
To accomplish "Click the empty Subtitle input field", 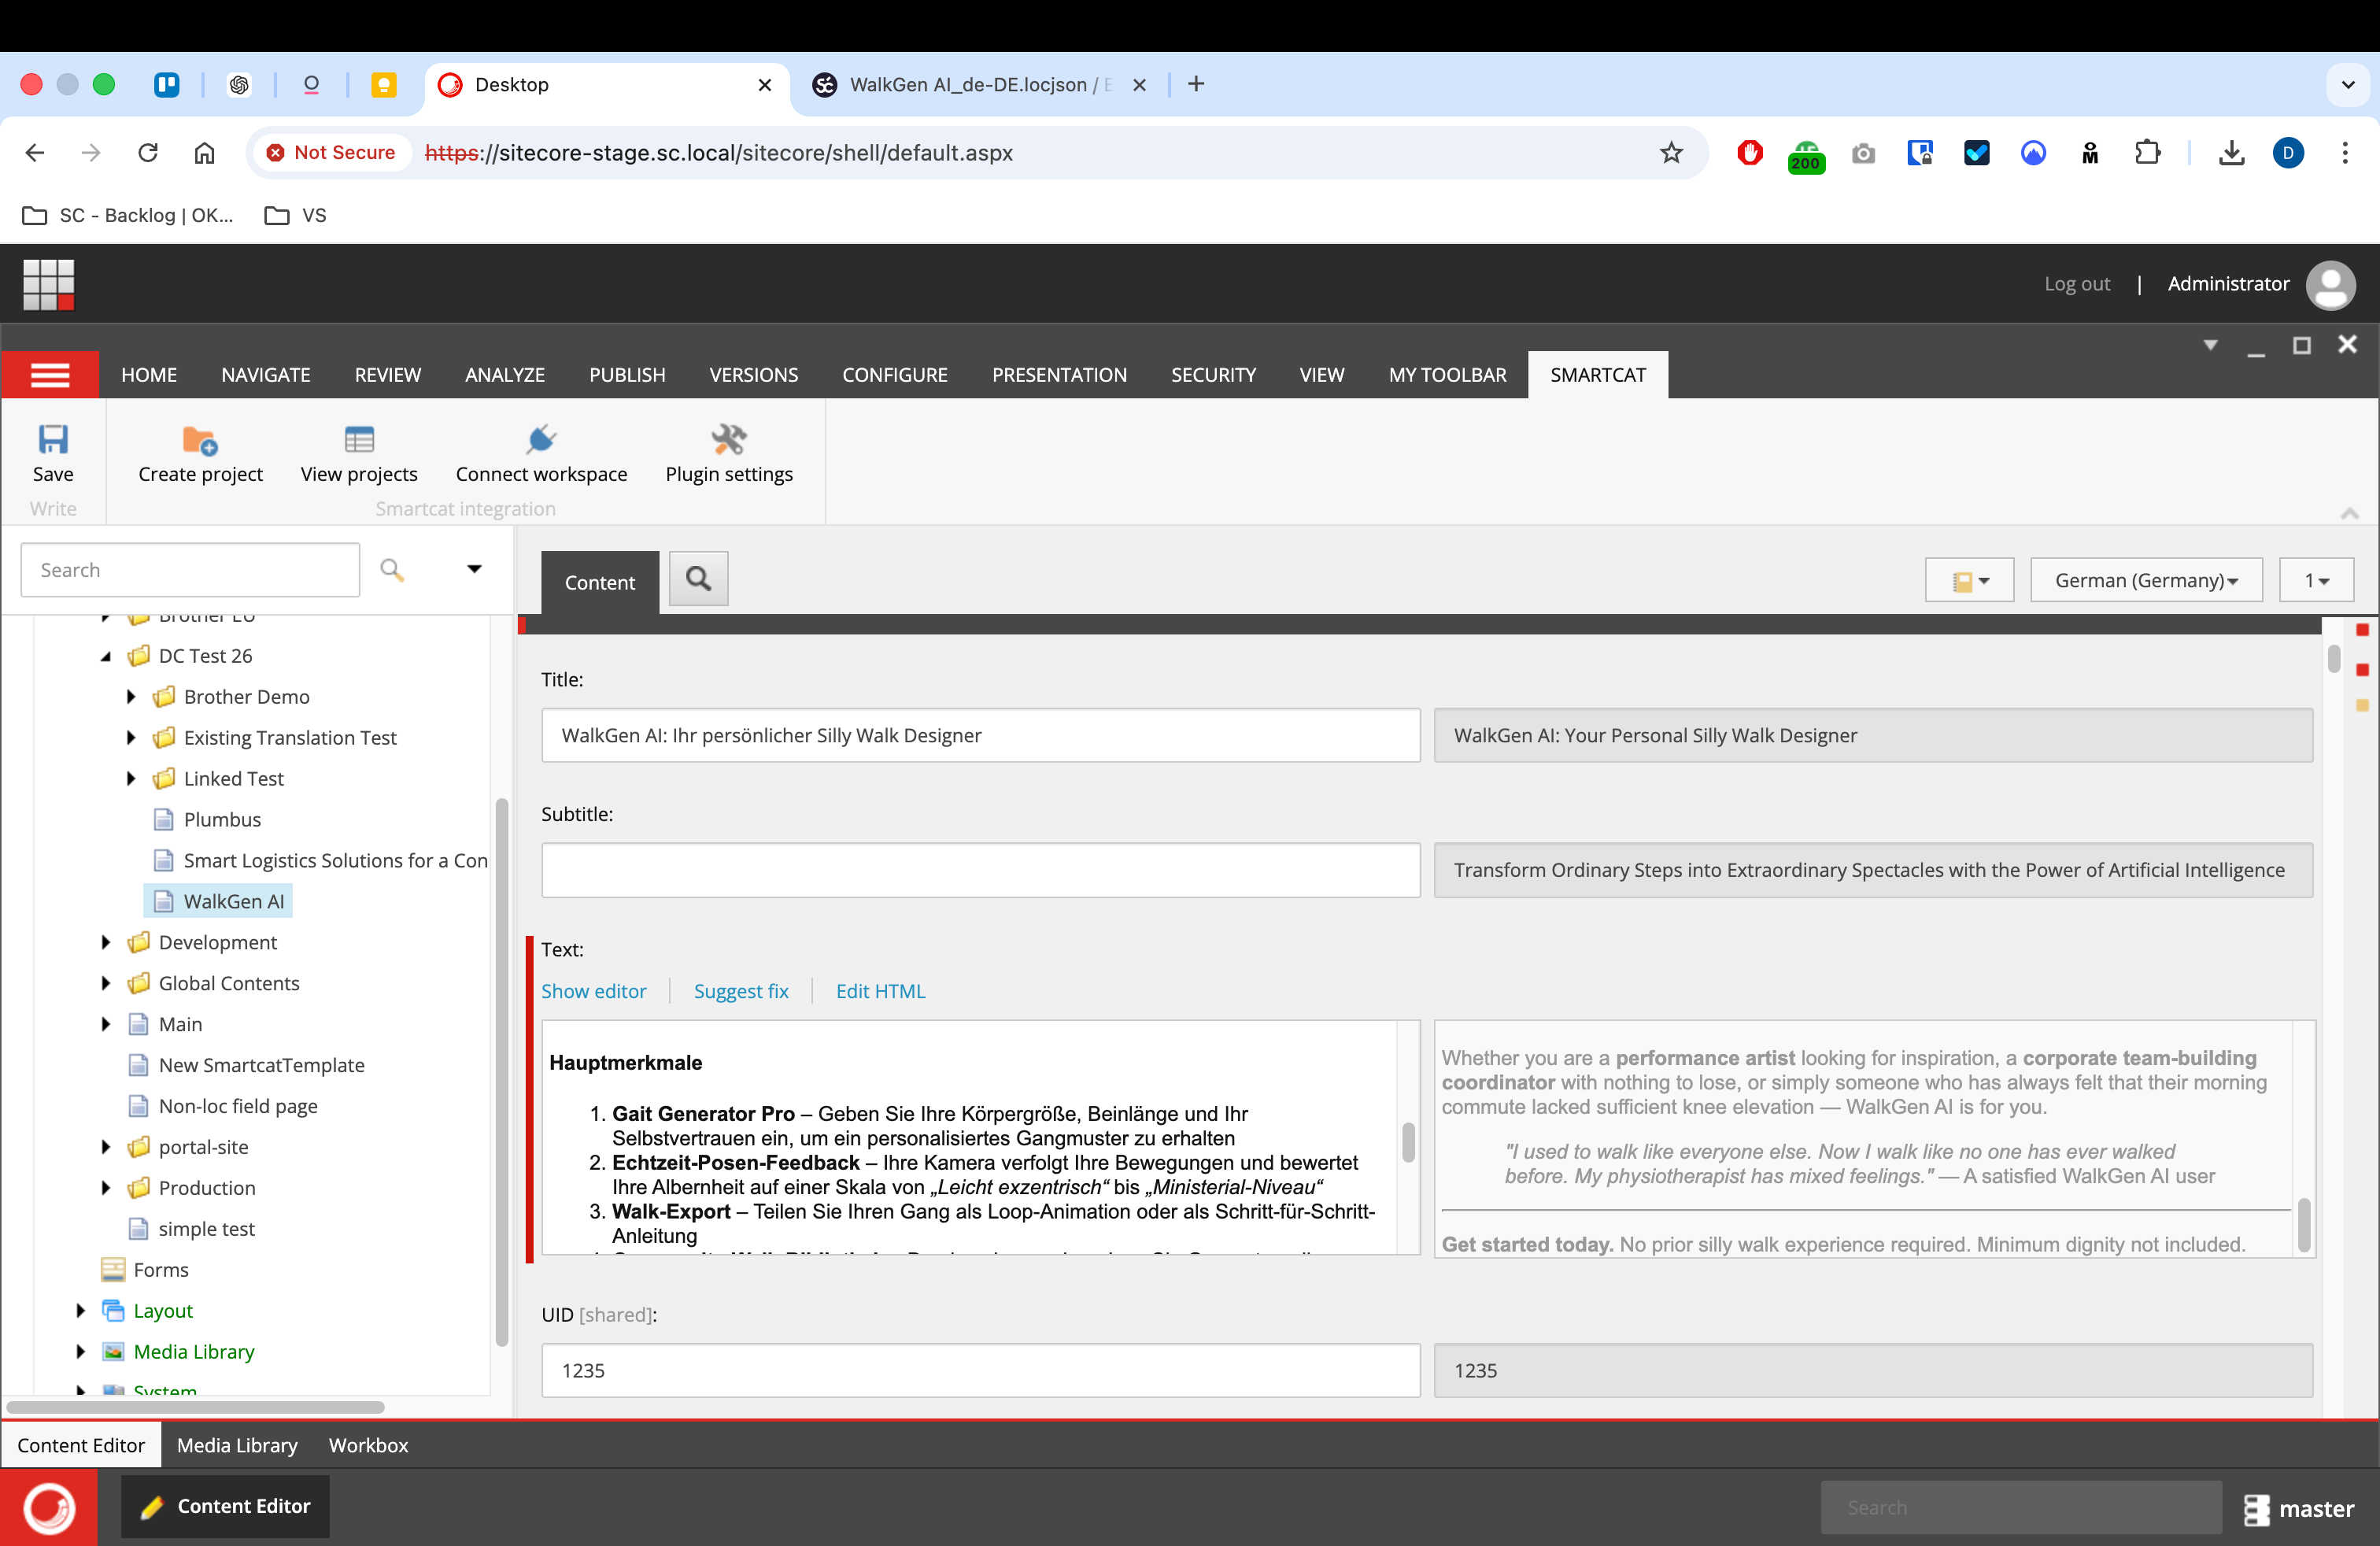I will (x=980, y=870).
